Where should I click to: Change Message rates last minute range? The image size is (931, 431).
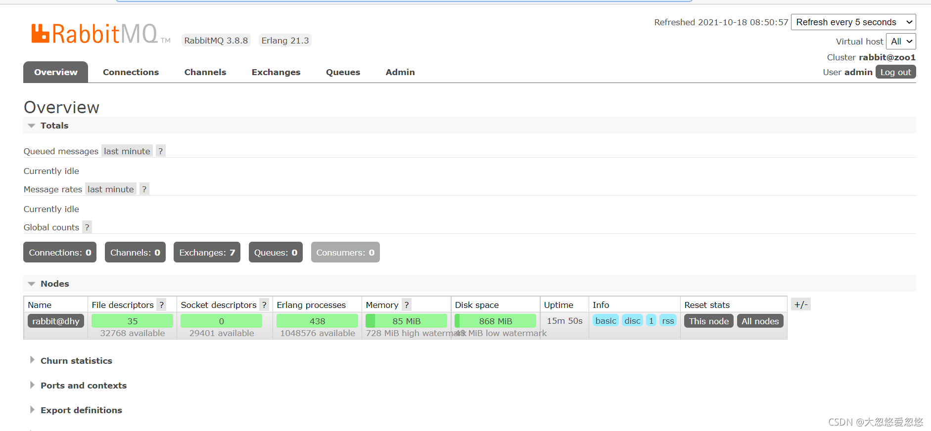point(111,189)
